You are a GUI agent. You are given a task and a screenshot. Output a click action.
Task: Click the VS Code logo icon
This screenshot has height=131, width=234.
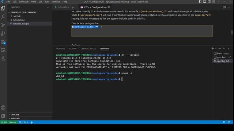click(x=2, y=1)
